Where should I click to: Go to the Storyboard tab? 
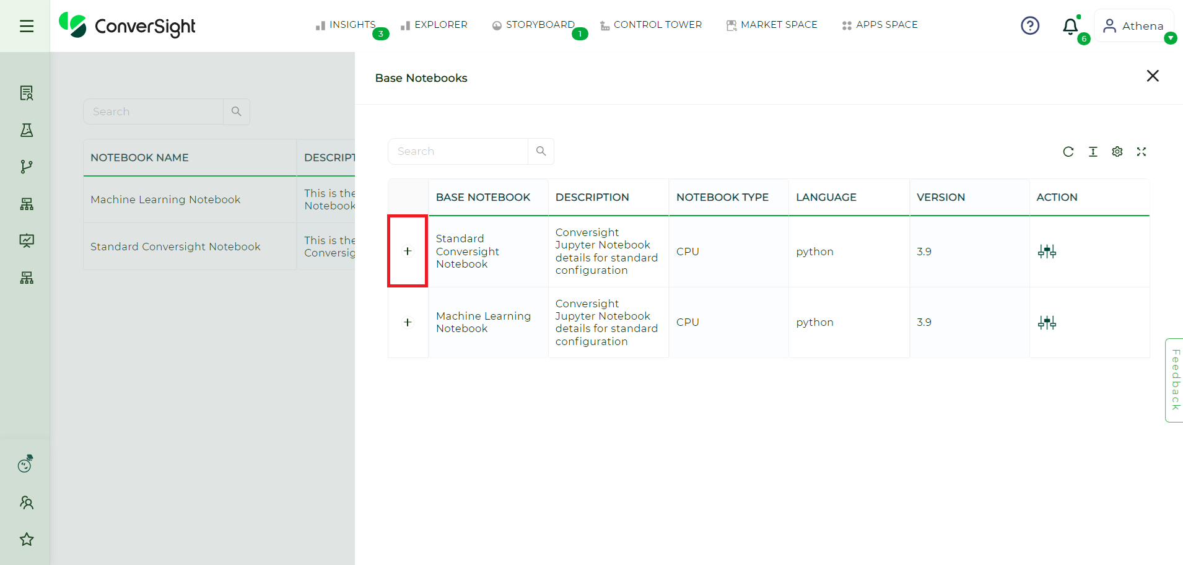pos(533,25)
